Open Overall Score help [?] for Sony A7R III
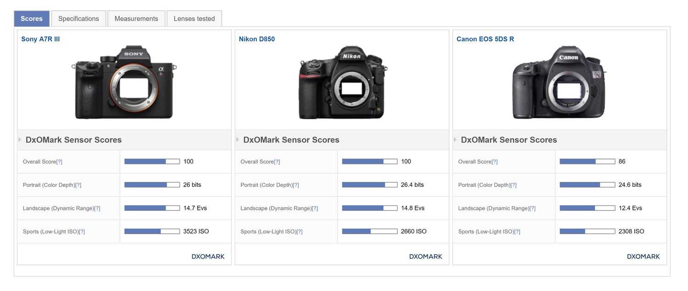Image resolution: width=688 pixels, height=291 pixels. pyautogui.click(x=59, y=162)
